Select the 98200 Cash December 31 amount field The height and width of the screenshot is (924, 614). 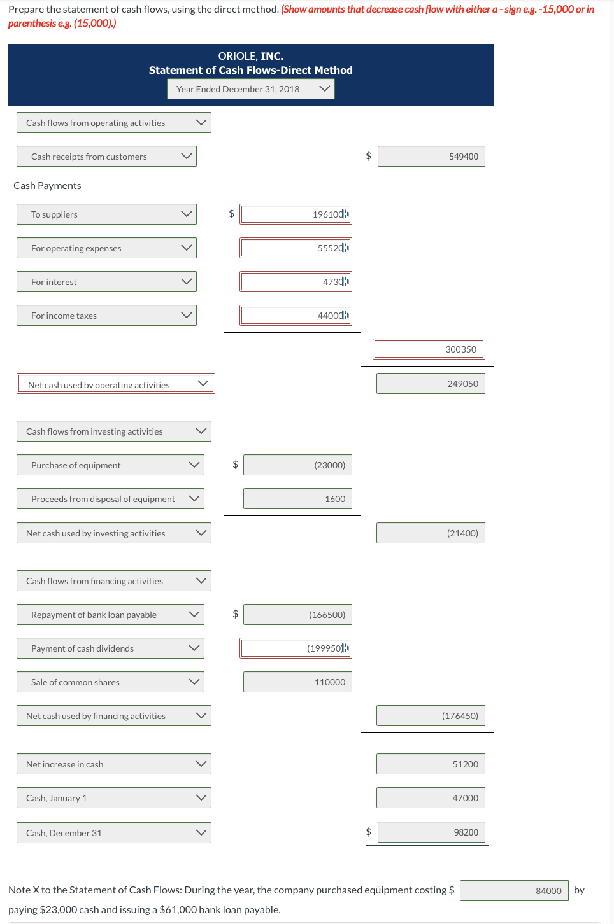pos(431,832)
